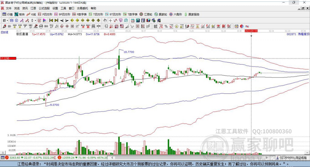Click the 9.0700 low price label
The image size is (310, 167).
[54, 105]
